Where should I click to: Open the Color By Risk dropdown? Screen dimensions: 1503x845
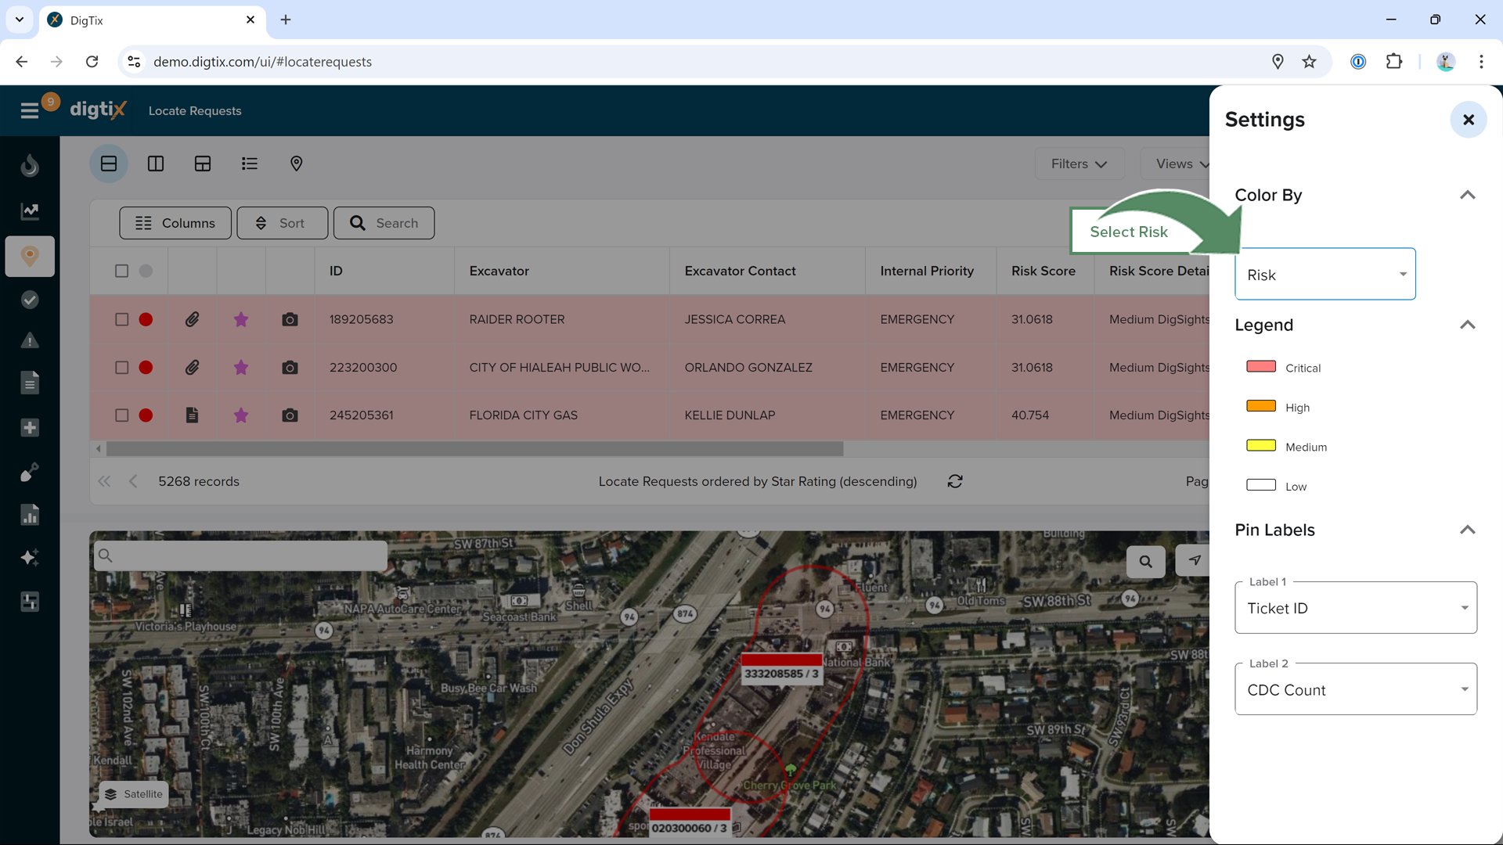point(1325,275)
